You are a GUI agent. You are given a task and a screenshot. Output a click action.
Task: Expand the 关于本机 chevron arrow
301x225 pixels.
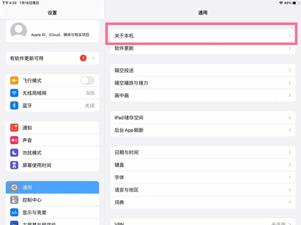pos(290,36)
